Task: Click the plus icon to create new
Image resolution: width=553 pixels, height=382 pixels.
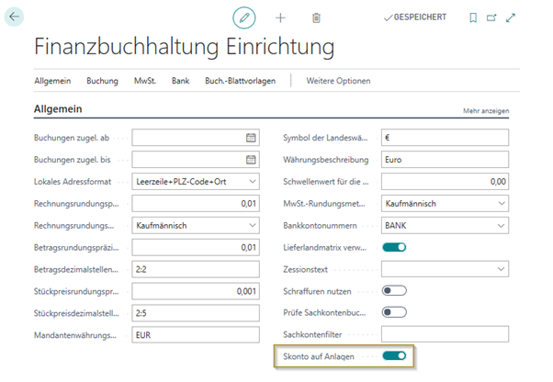Action: (x=281, y=17)
